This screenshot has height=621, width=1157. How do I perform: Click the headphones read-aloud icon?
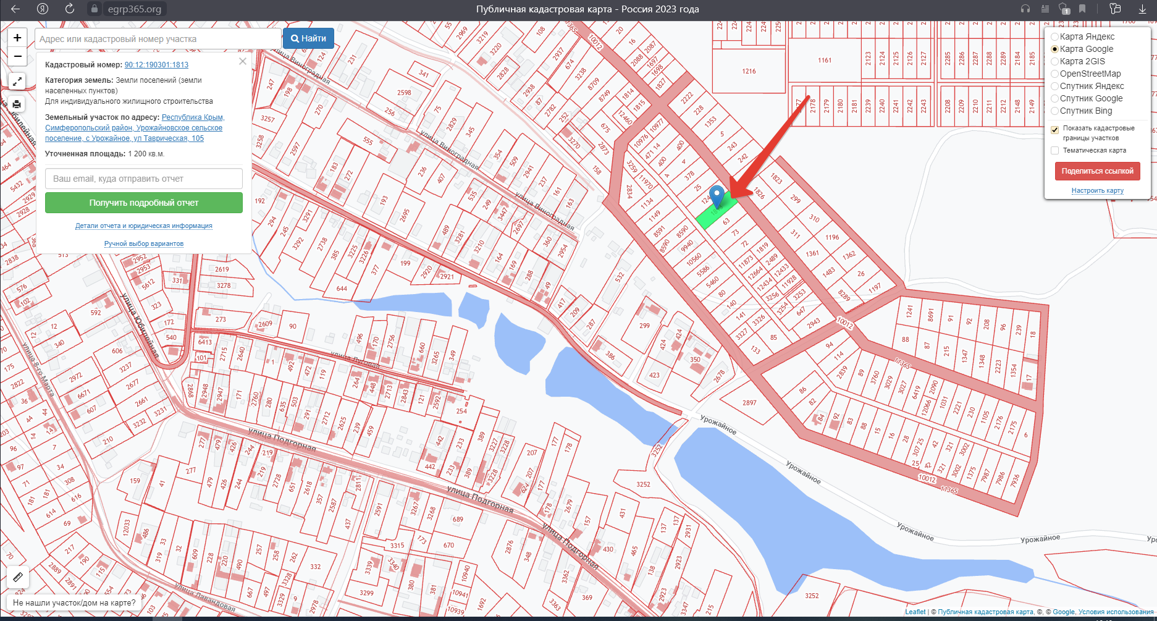coord(1025,9)
